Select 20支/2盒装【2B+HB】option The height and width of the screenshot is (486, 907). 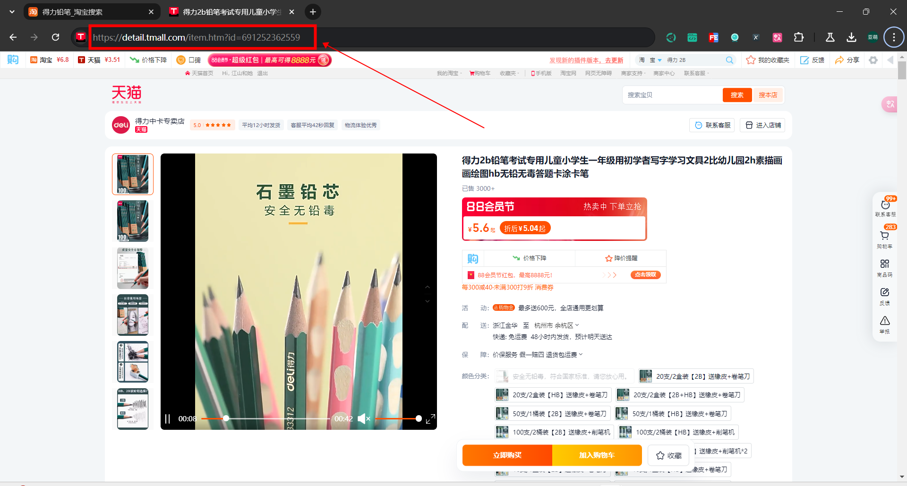(x=680, y=395)
